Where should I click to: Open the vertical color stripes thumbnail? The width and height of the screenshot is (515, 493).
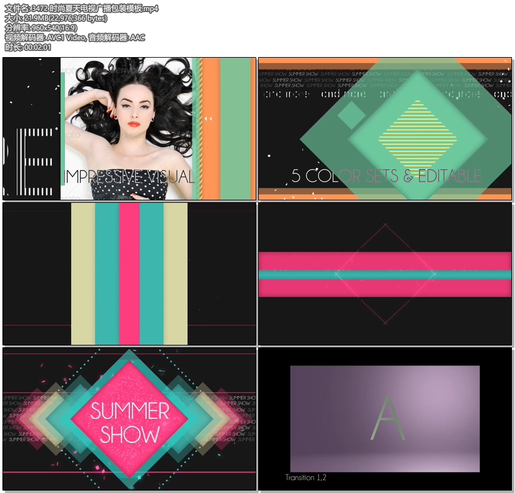(x=129, y=274)
